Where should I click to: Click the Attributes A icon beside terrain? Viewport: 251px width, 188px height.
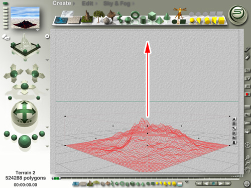point(234,119)
